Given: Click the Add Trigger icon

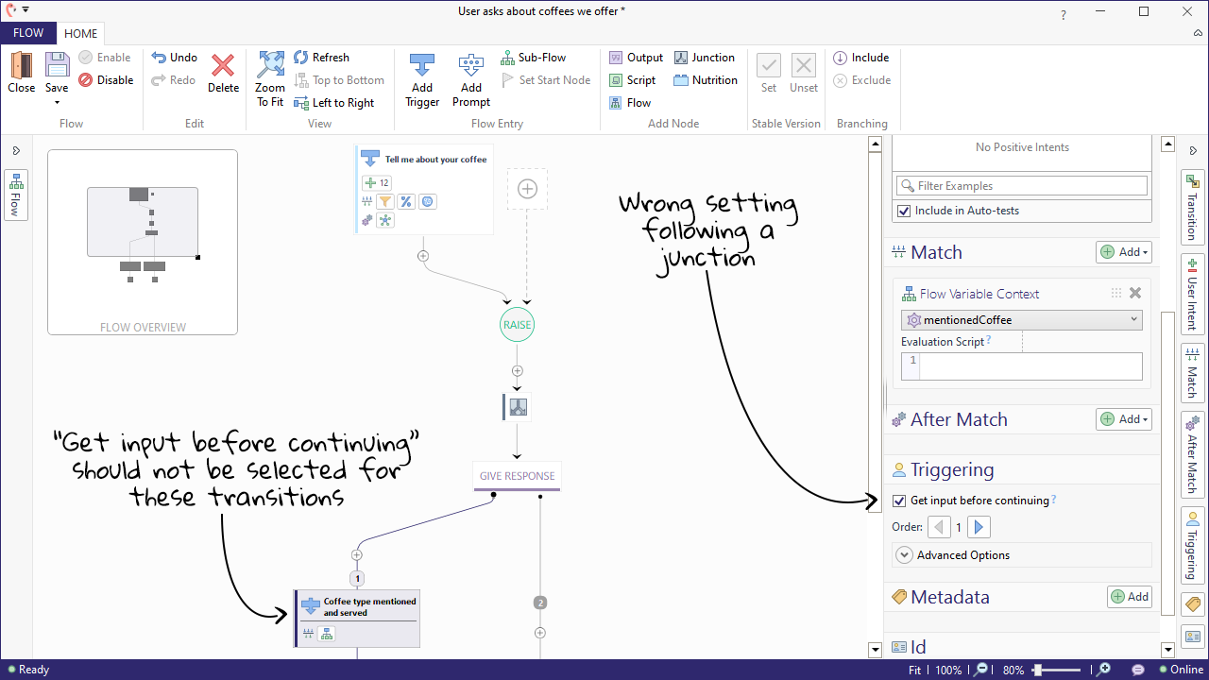Looking at the screenshot, I should point(422,66).
